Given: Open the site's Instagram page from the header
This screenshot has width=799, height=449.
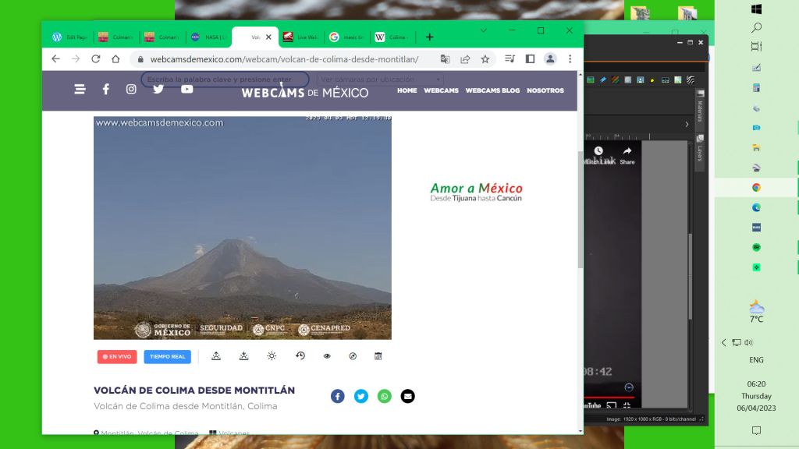Looking at the screenshot, I should pyautogui.click(x=131, y=90).
